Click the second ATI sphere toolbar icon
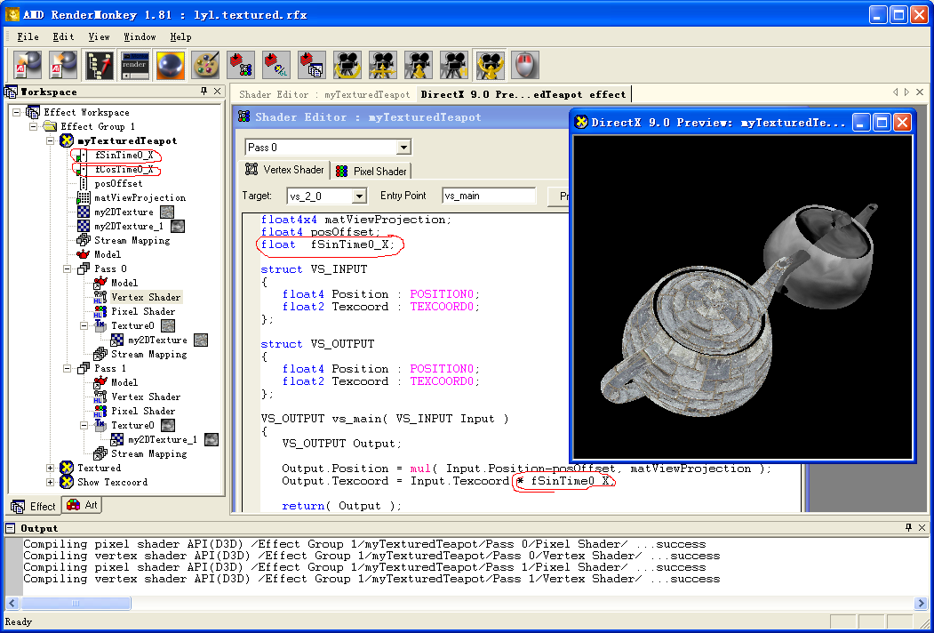934x633 pixels. coord(64,65)
